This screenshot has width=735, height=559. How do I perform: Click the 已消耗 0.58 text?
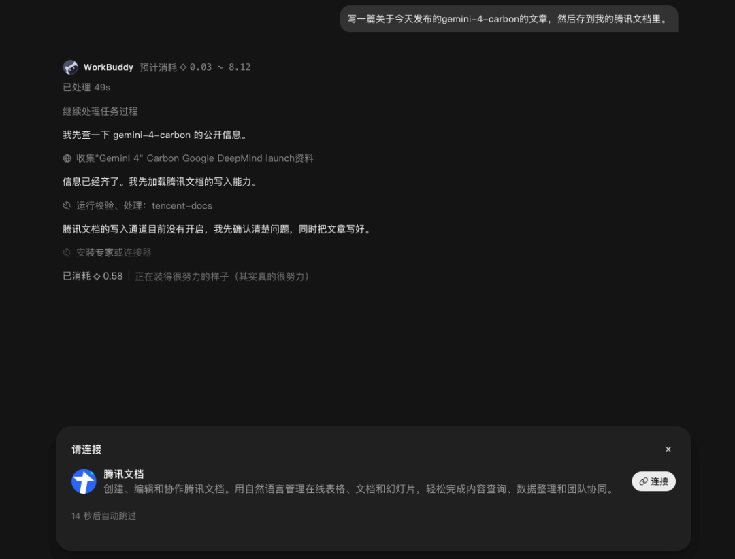pyautogui.click(x=93, y=277)
